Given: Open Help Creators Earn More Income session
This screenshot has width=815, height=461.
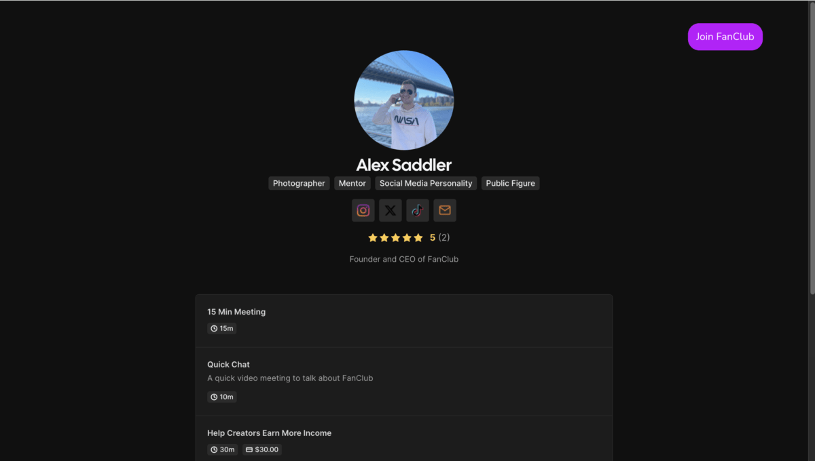Looking at the screenshot, I should click(x=404, y=439).
